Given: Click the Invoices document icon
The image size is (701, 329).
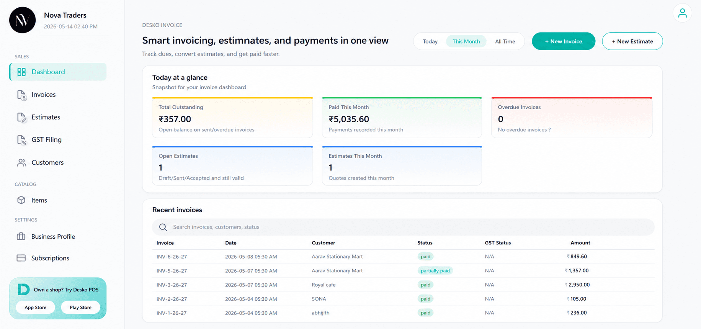Looking at the screenshot, I should point(21,95).
